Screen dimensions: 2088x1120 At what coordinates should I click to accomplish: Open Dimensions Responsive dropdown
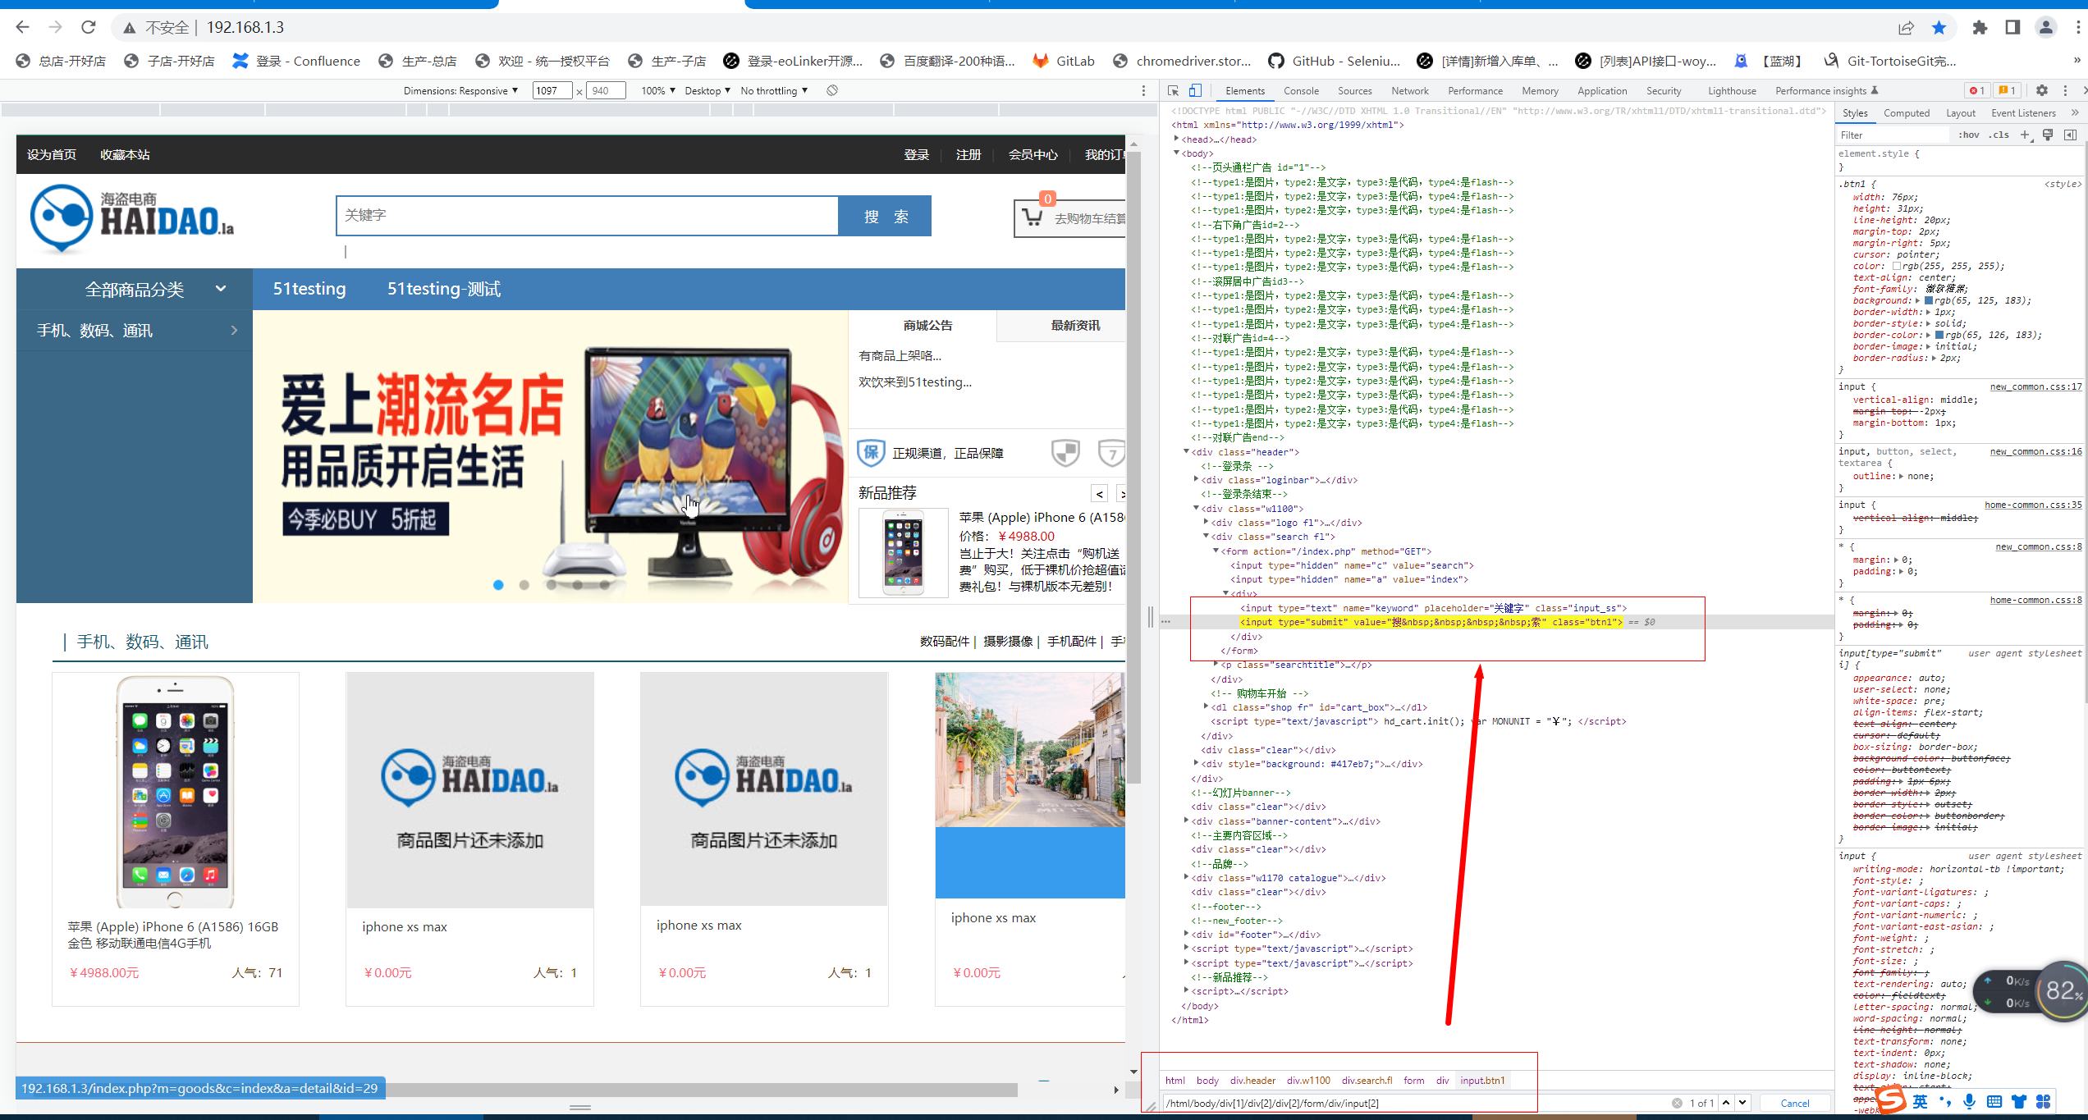coord(460,91)
